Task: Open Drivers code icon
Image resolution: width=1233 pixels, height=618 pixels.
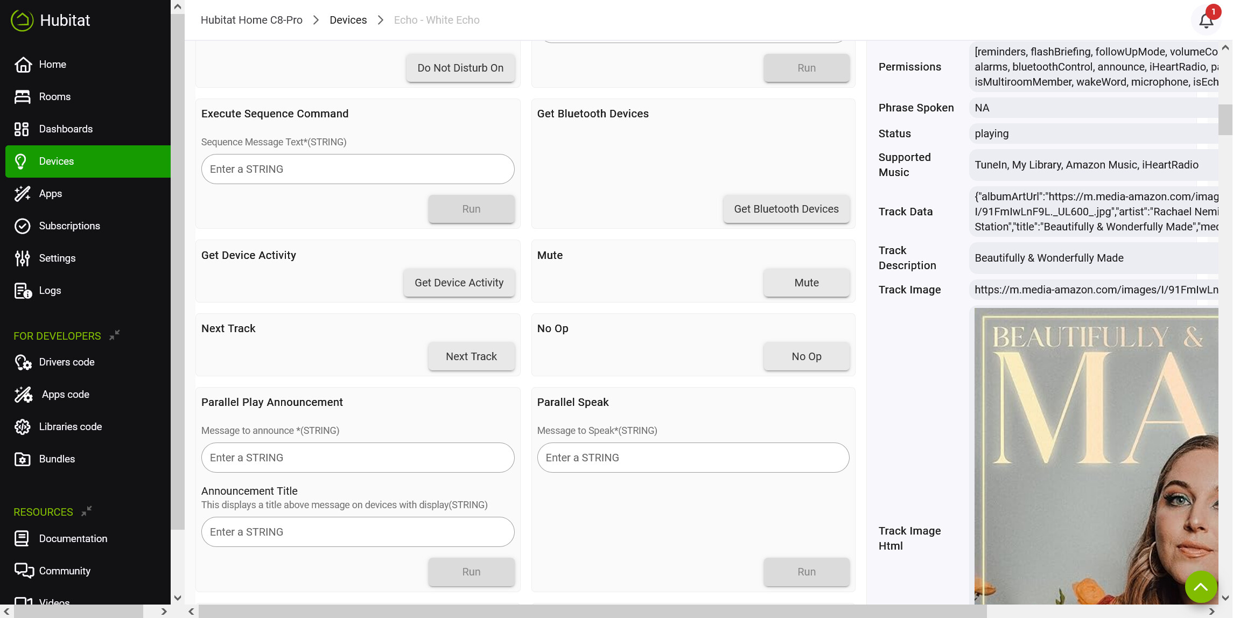Action: coord(23,362)
